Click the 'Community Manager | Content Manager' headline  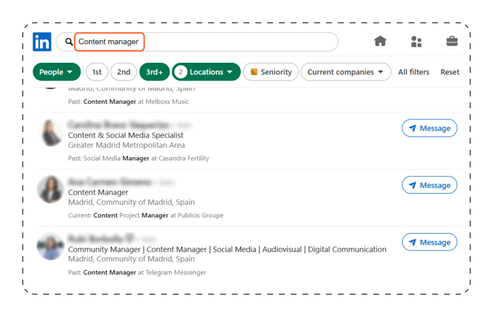pyautogui.click(x=227, y=250)
